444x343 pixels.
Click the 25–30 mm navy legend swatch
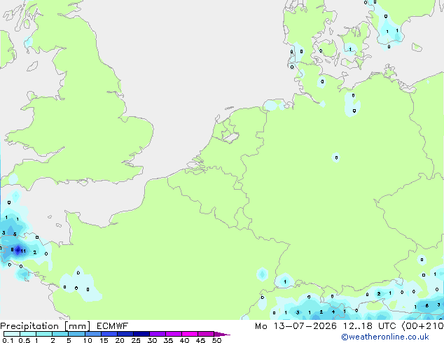(141, 334)
